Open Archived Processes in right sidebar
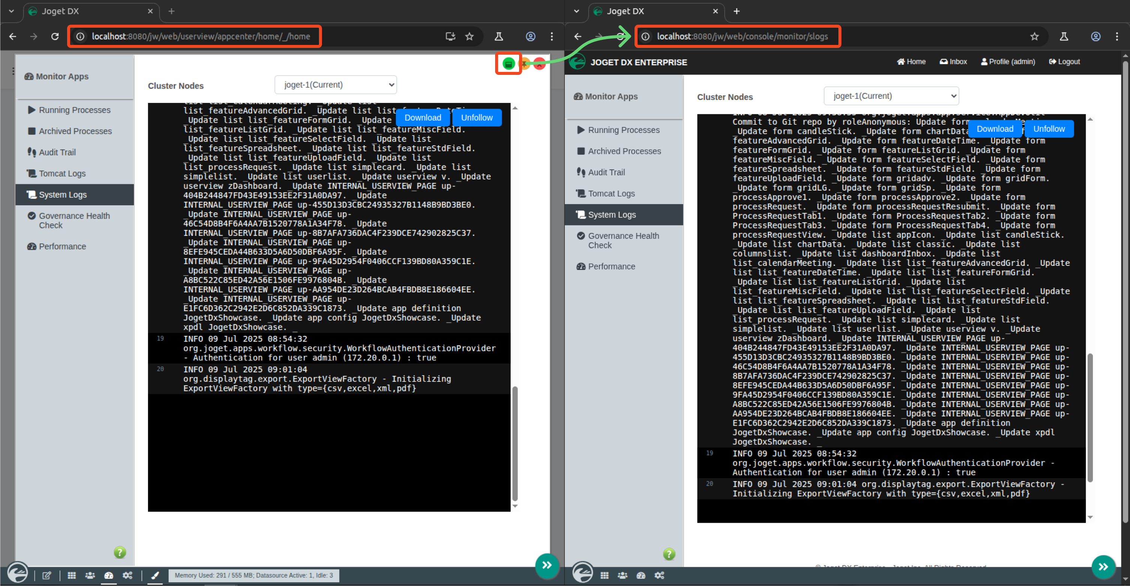 [624, 151]
